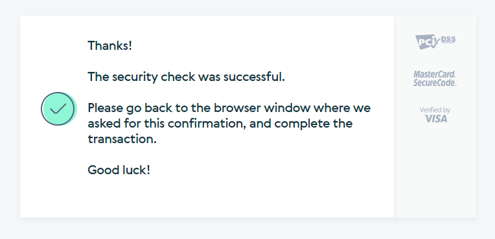Click the 'Please go back to' sentence start
495x239 pixels.
click(137, 108)
